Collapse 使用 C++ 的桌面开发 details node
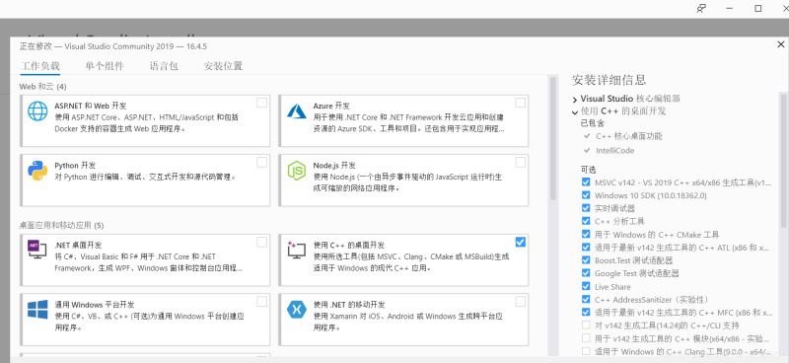 tap(575, 111)
